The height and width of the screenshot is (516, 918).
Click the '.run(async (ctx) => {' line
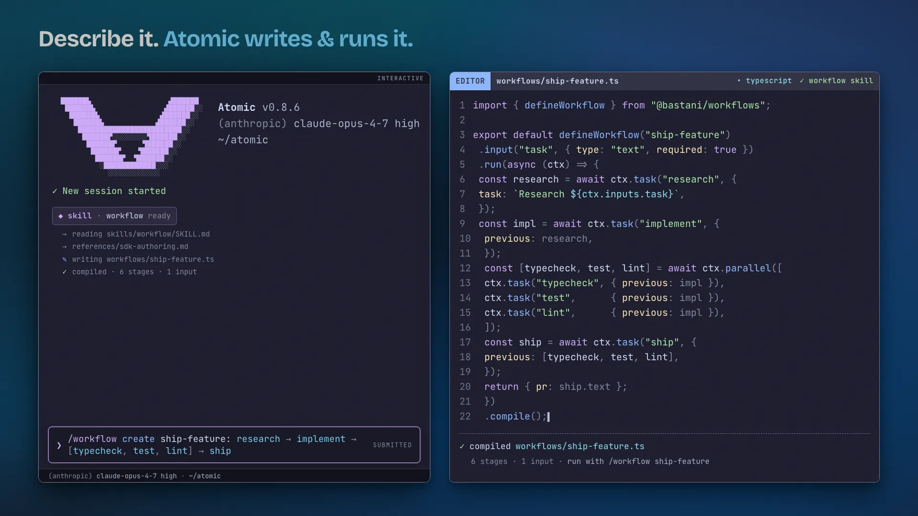pos(539,165)
